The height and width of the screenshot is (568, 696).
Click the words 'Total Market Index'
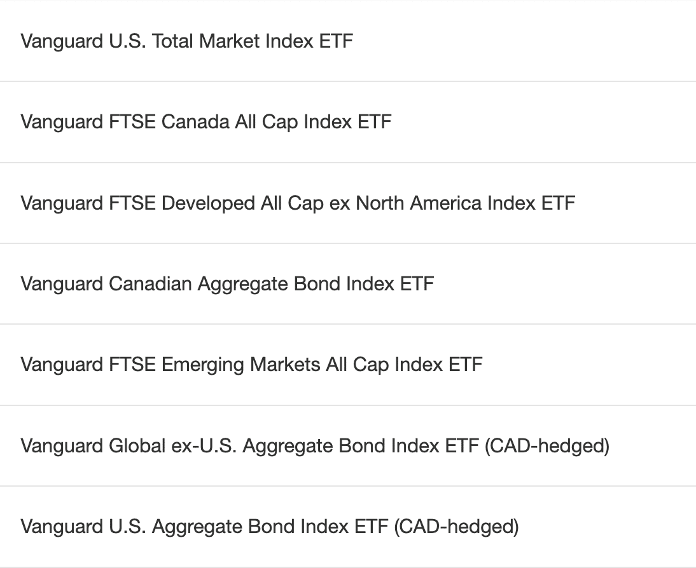click(x=233, y=41)
